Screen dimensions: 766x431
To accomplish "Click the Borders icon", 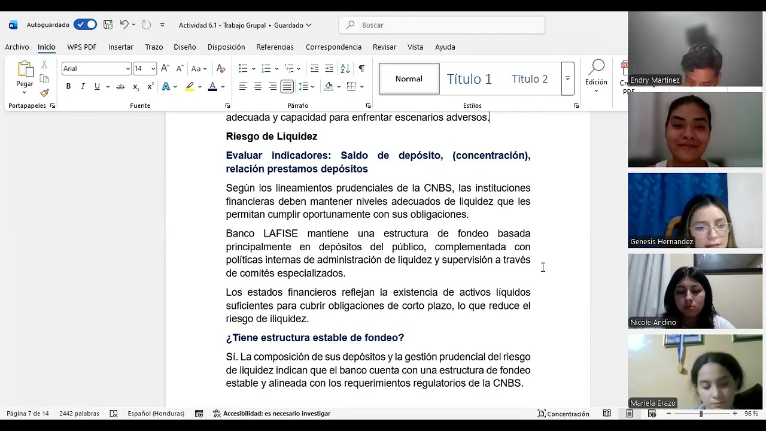I will [x=352, y=87].
